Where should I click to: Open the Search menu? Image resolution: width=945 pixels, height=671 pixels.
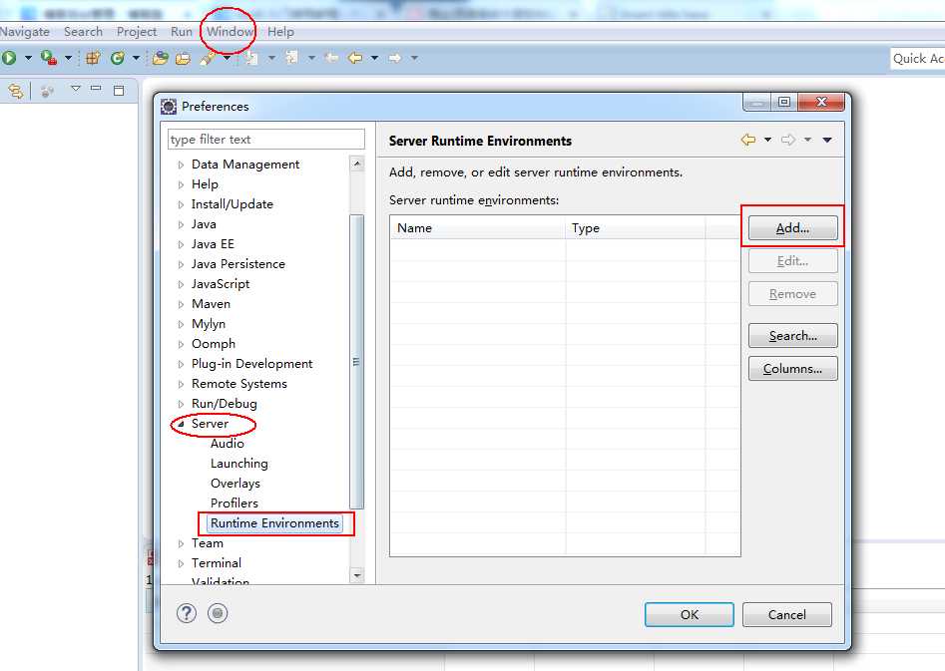[x=83, y=31]
